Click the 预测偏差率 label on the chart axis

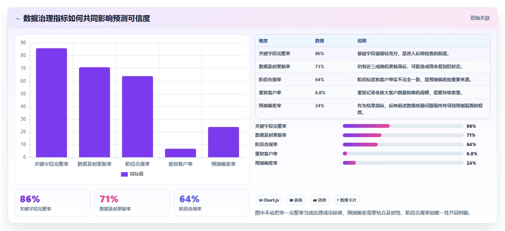223,164
